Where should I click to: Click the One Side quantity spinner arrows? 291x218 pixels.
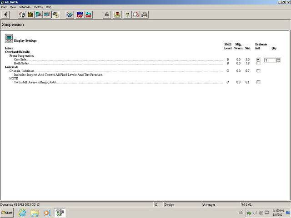278,60
